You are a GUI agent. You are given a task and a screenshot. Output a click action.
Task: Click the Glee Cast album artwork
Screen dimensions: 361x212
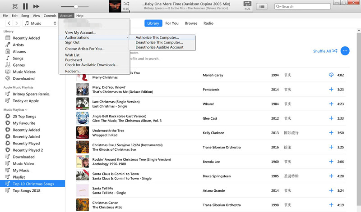(x=83, y=118)
